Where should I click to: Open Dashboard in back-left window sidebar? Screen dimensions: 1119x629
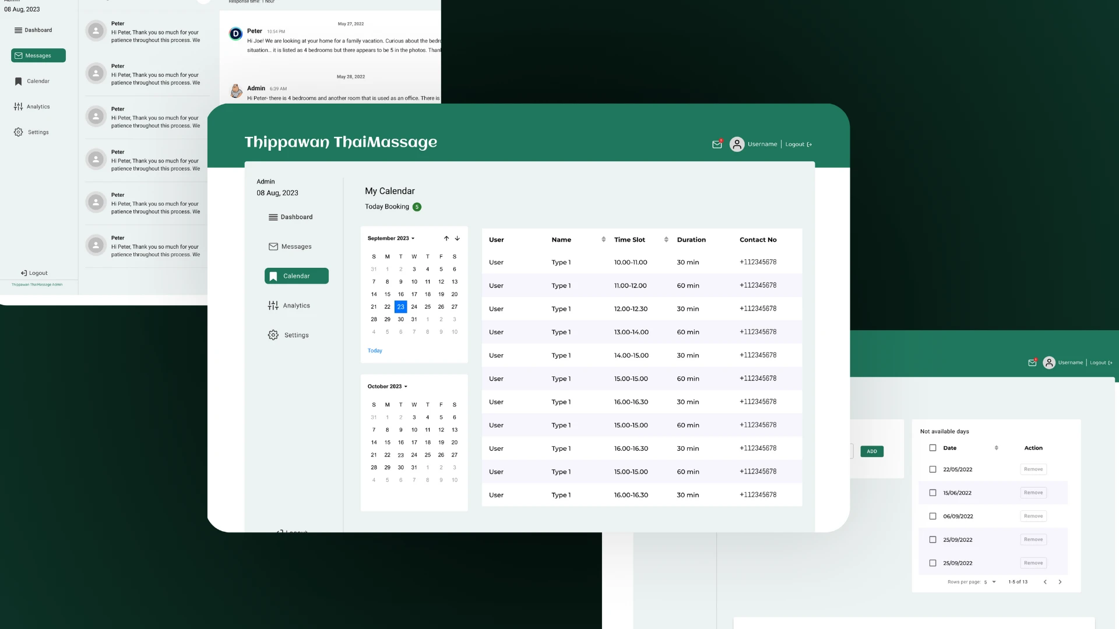[33, 30]
